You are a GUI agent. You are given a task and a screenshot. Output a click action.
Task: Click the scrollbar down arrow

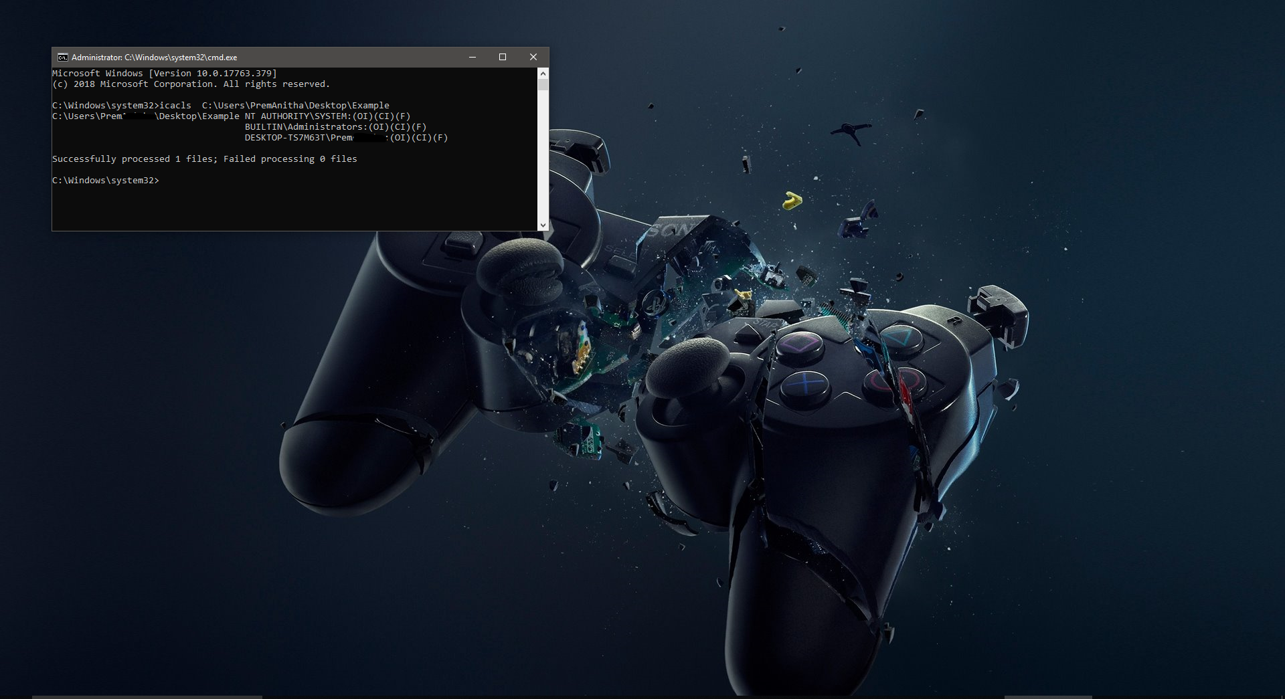543,225
